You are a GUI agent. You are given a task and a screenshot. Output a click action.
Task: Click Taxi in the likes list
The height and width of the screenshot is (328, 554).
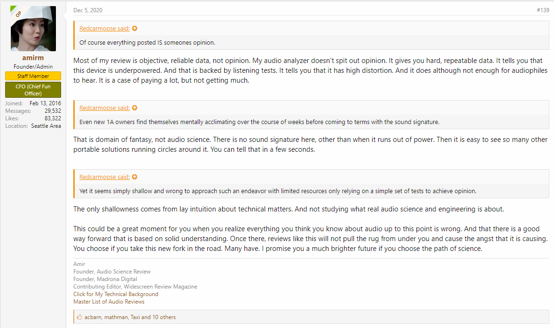[x=135, y=317]
